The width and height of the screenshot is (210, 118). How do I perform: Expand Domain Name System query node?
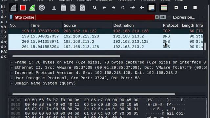[x=12, y=83]
